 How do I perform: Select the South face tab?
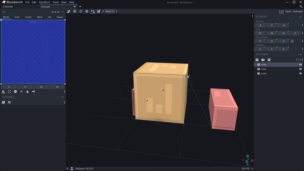(x=28, y=17)
